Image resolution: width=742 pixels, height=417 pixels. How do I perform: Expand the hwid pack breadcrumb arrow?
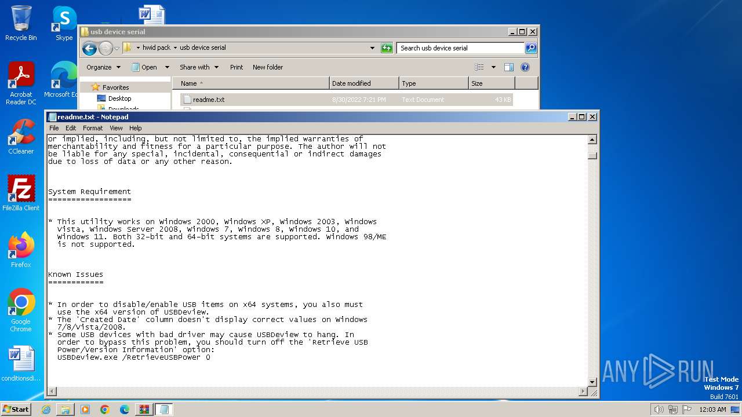point(175,48)
